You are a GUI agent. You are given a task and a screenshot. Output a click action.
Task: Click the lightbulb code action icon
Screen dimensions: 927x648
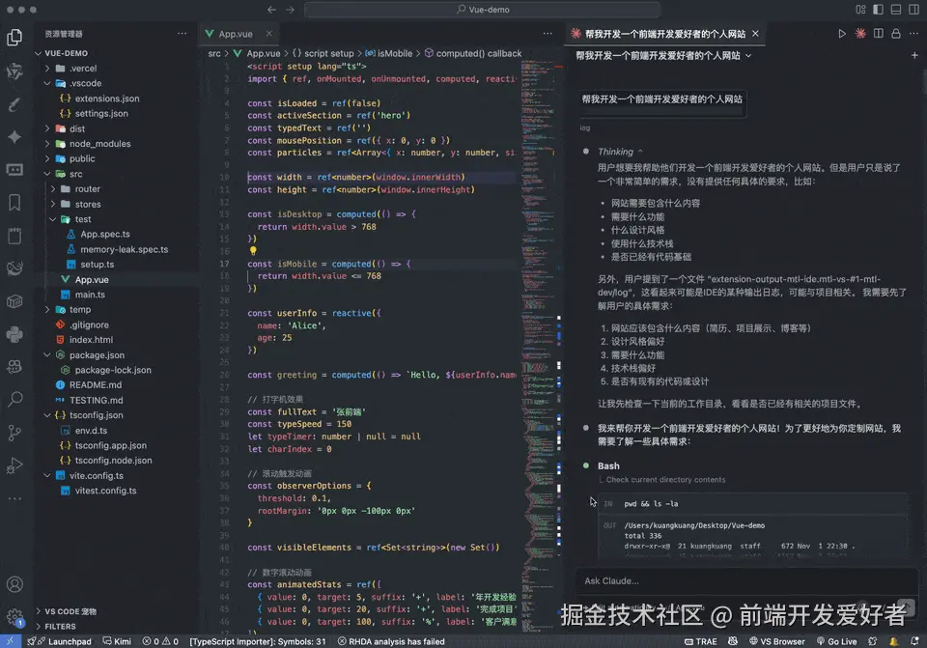[x=253, y=251]
